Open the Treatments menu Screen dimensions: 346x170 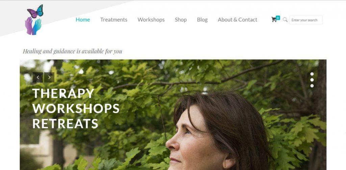pyautogui.click(x=114, y=20)
